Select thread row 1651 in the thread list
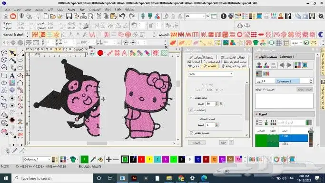This screenshot has height=183, width=325. pos(282,144)
